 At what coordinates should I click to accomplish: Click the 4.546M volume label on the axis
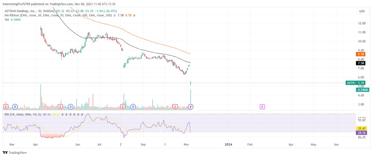coord(362,90)
